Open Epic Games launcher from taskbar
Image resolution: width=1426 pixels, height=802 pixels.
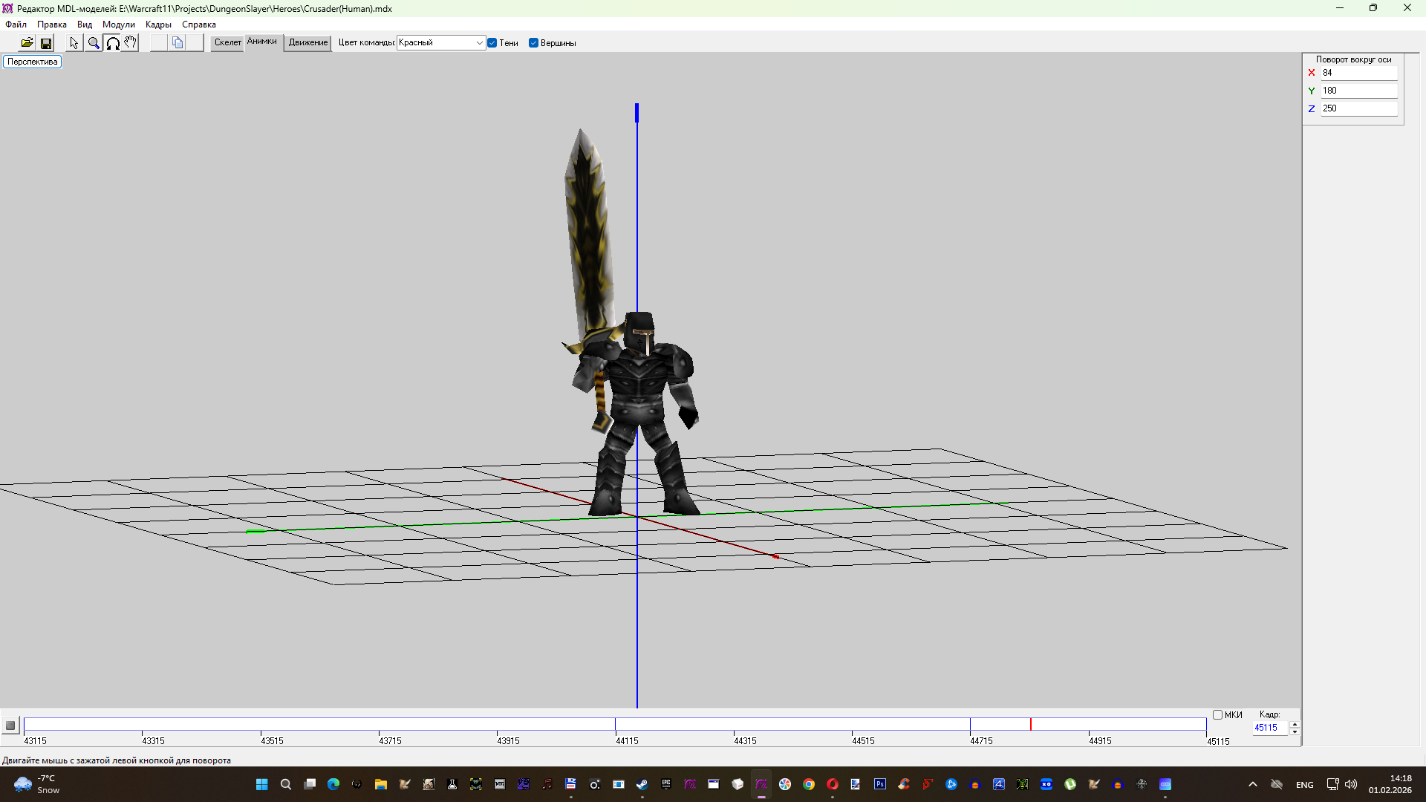coord(666,784)
